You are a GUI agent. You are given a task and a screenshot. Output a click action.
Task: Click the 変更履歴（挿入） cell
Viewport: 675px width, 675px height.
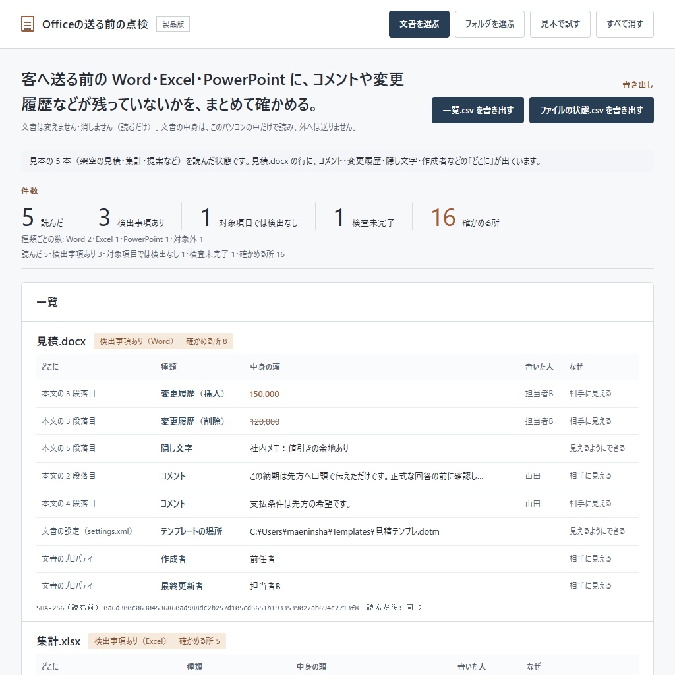pos(193,394)
